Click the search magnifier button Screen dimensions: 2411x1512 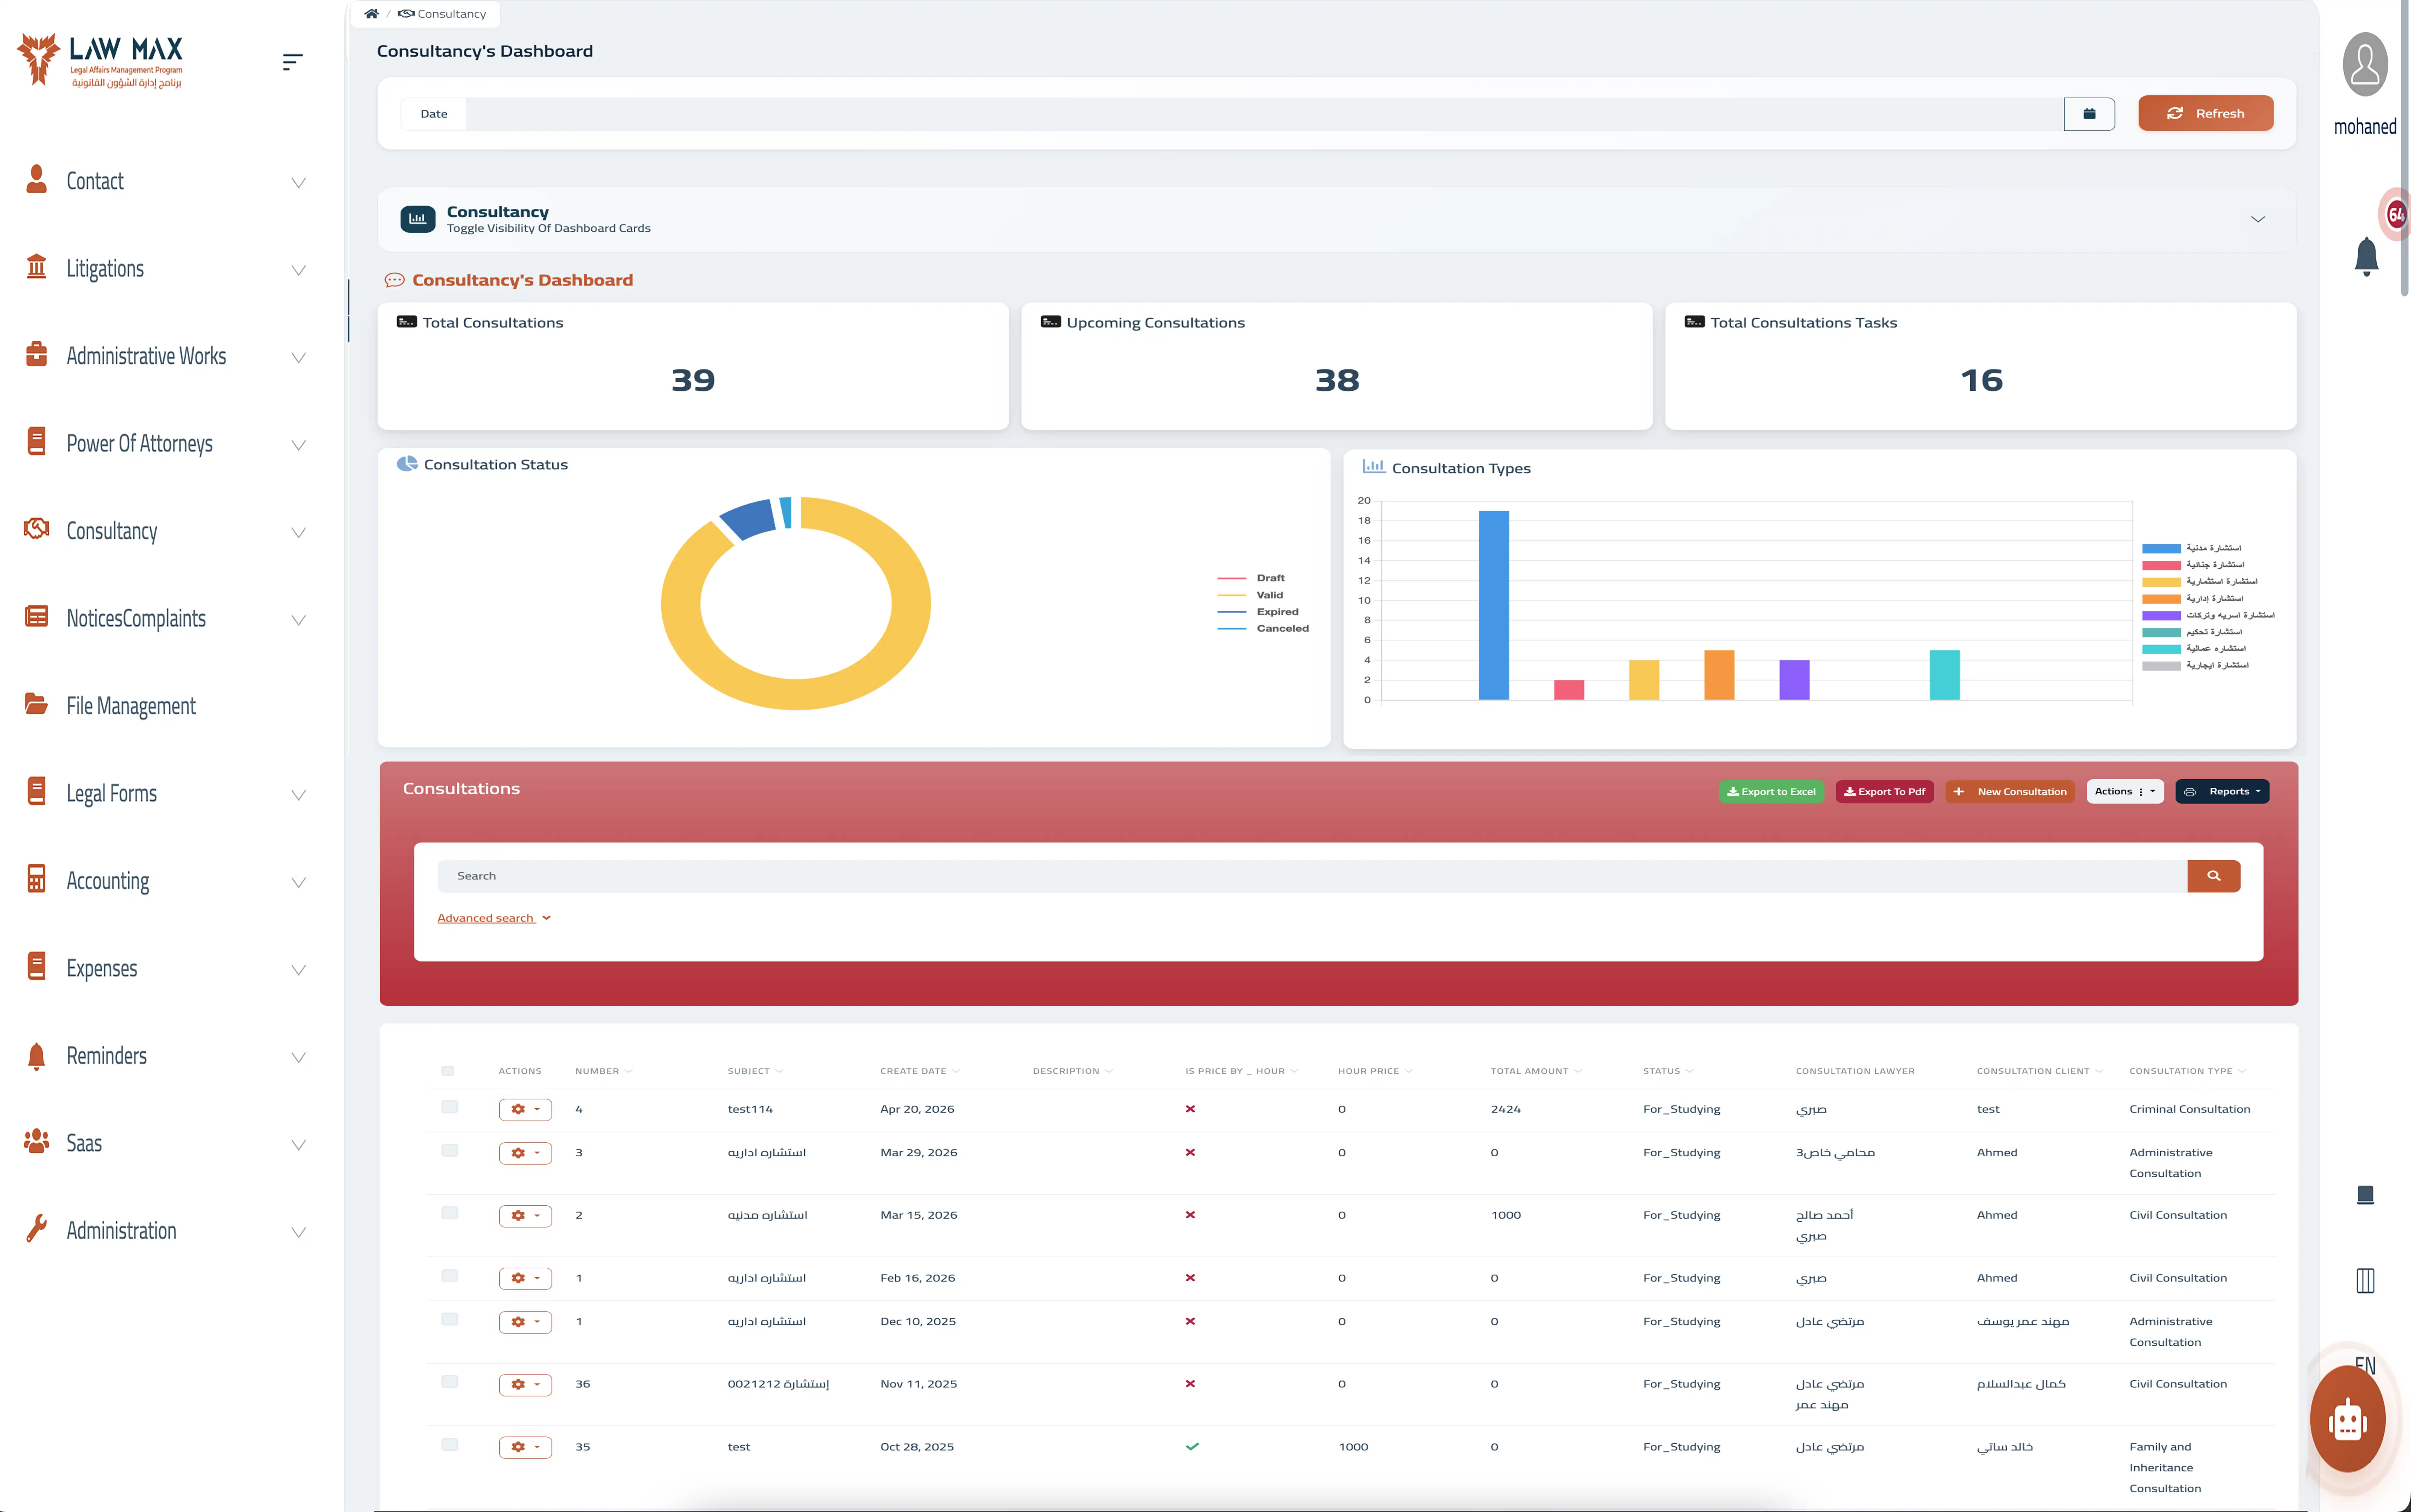(2213, 876)
